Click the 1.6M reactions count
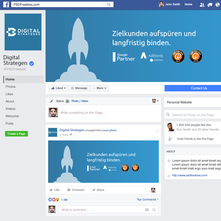Viewport: 221px width, 221px height. [x=65, y=200]
